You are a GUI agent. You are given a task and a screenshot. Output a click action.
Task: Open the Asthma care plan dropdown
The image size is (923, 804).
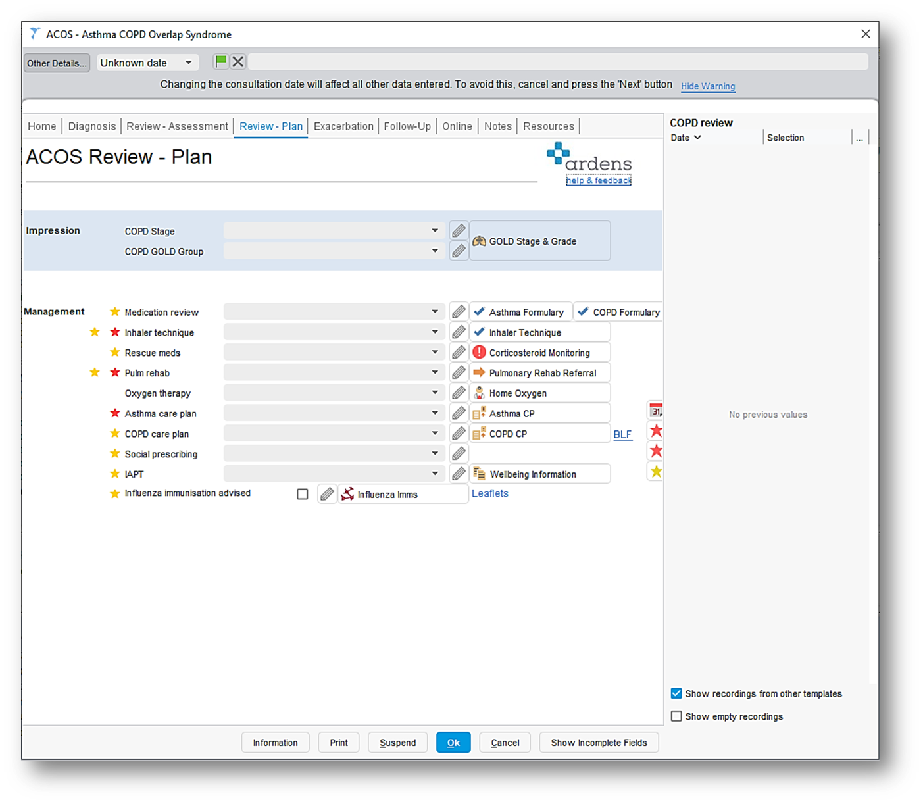tap(334, 413)
